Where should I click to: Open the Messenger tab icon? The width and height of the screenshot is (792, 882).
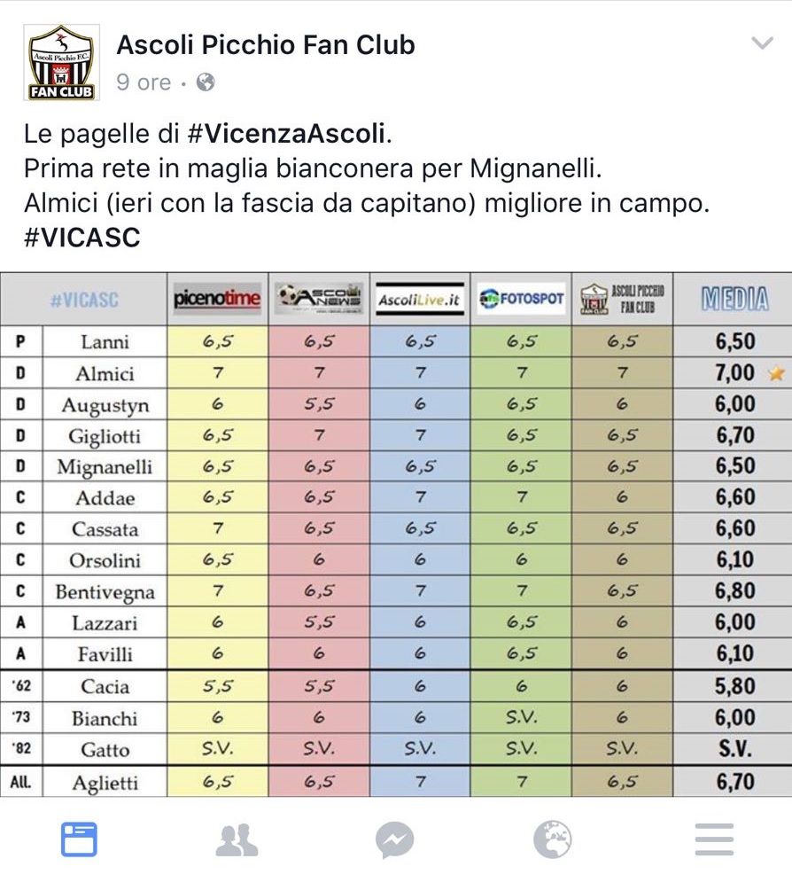(395, 839)
